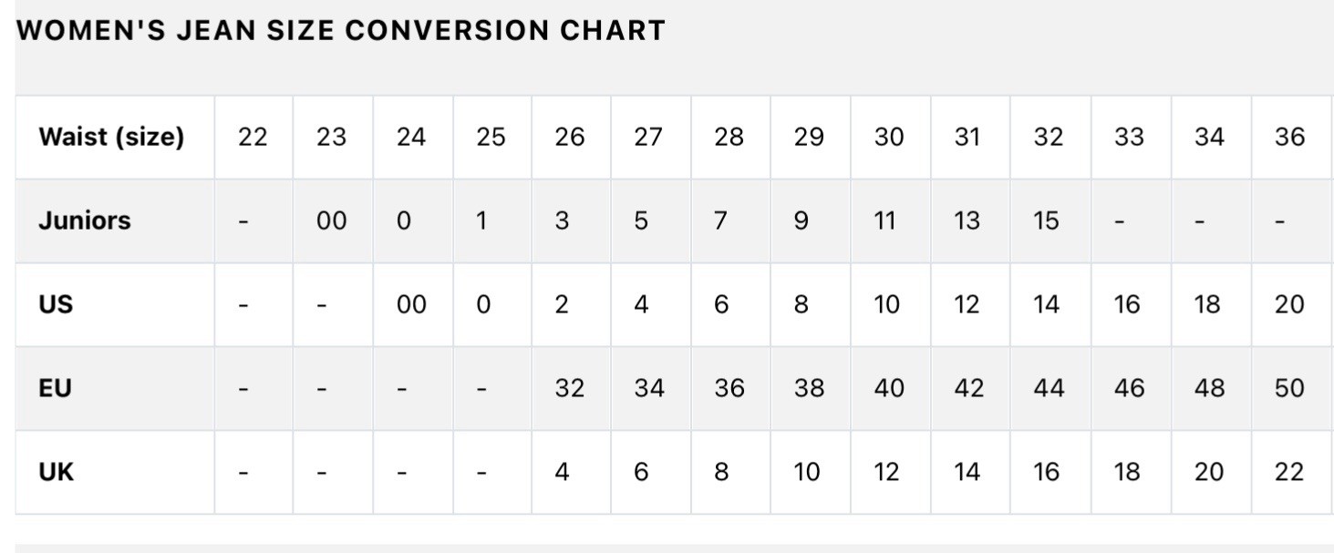Screen dimensions: 1334x553
Task: Select UK size 4 cell
Action: (571, 473)
